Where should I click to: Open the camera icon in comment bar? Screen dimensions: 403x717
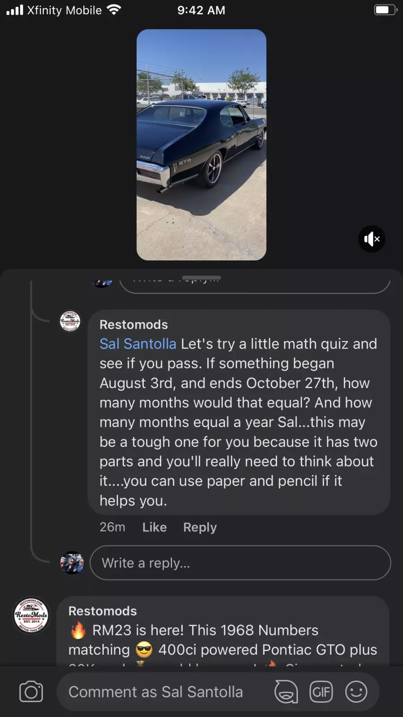pyautogui.click(x=31, y=691)
